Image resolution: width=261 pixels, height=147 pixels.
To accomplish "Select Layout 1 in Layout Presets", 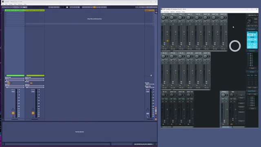I will 252,97.
